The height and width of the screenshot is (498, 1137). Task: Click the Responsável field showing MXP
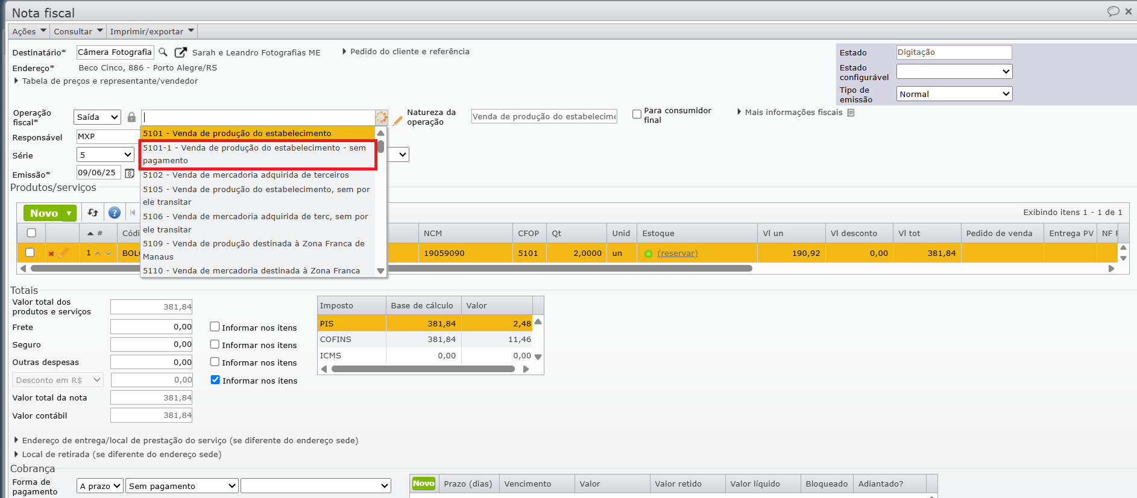109,137
